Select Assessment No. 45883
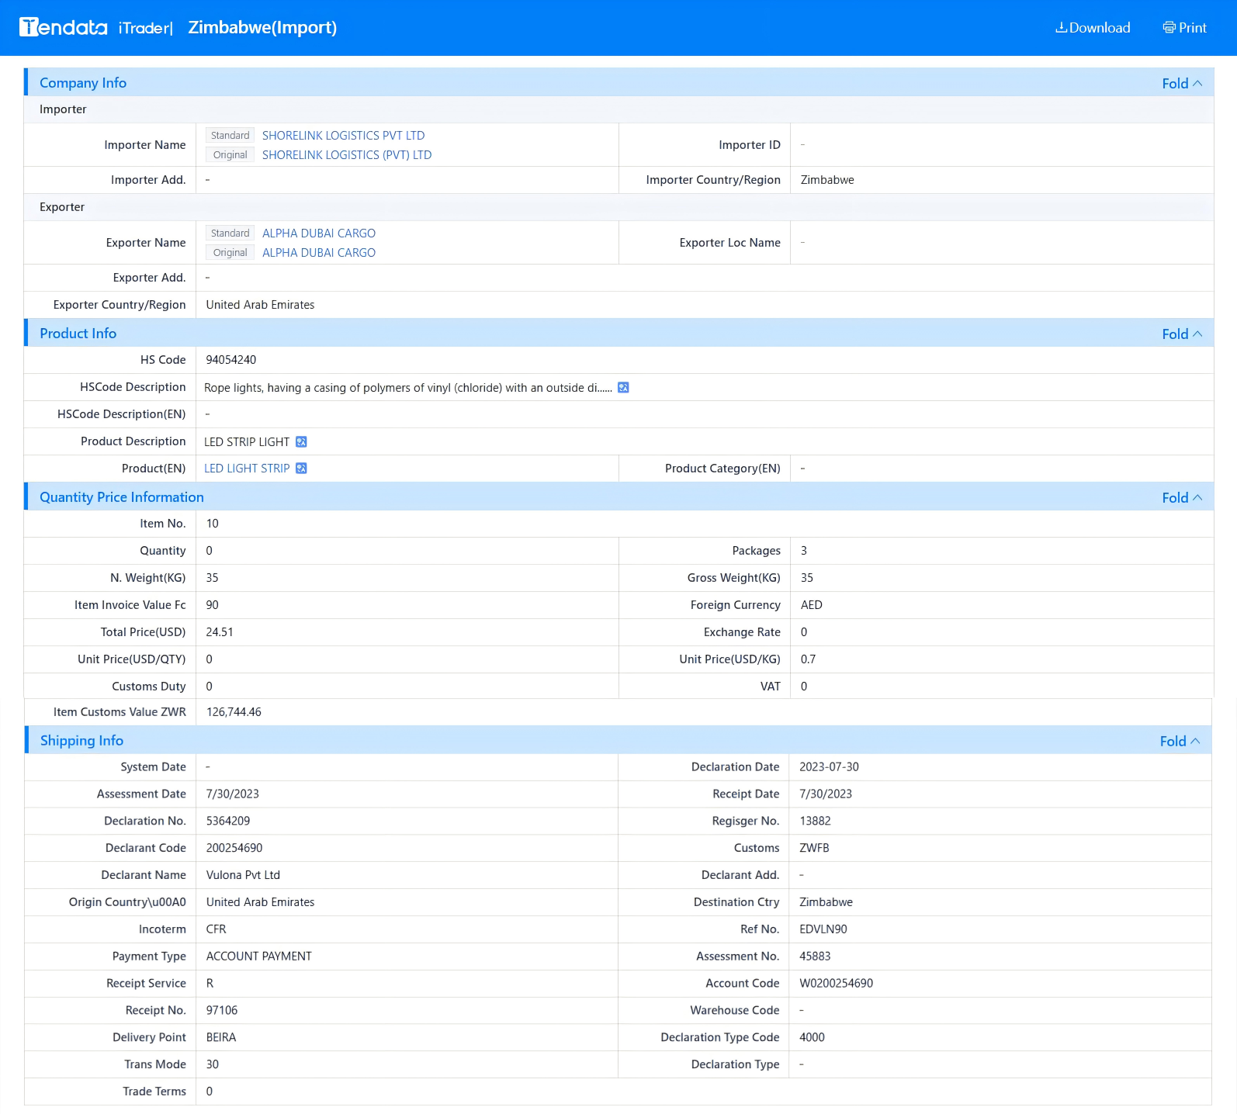 (815, 957)
